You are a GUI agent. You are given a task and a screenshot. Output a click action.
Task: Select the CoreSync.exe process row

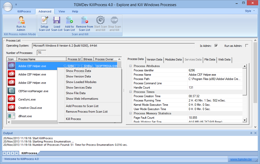[32, 99]
